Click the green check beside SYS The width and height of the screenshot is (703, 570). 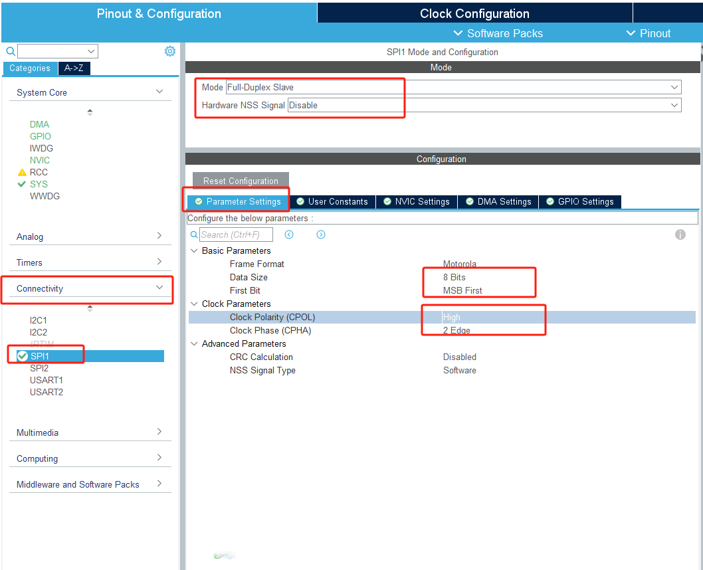coord(21,184)
